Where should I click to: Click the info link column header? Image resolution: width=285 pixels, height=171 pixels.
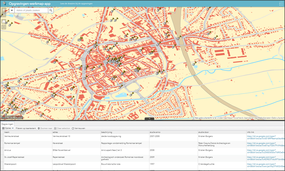tap(266, 132)
